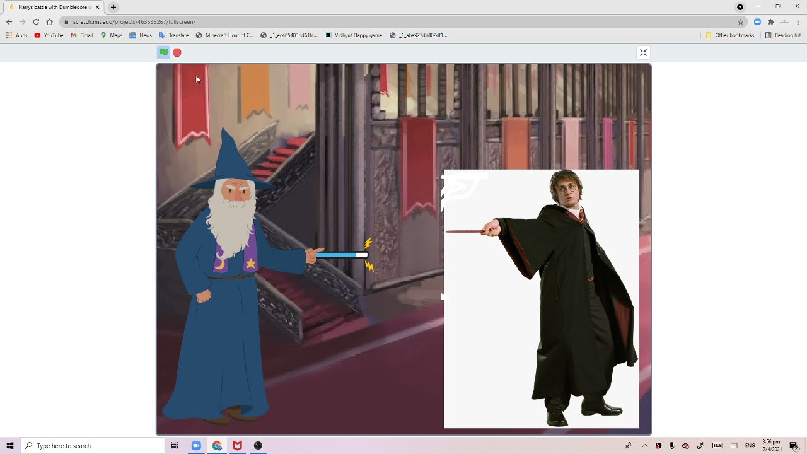The width and height of the screenshot is (807, 454).
Task: Open the Chrome three-dot menu
Action: click(798, 21)
